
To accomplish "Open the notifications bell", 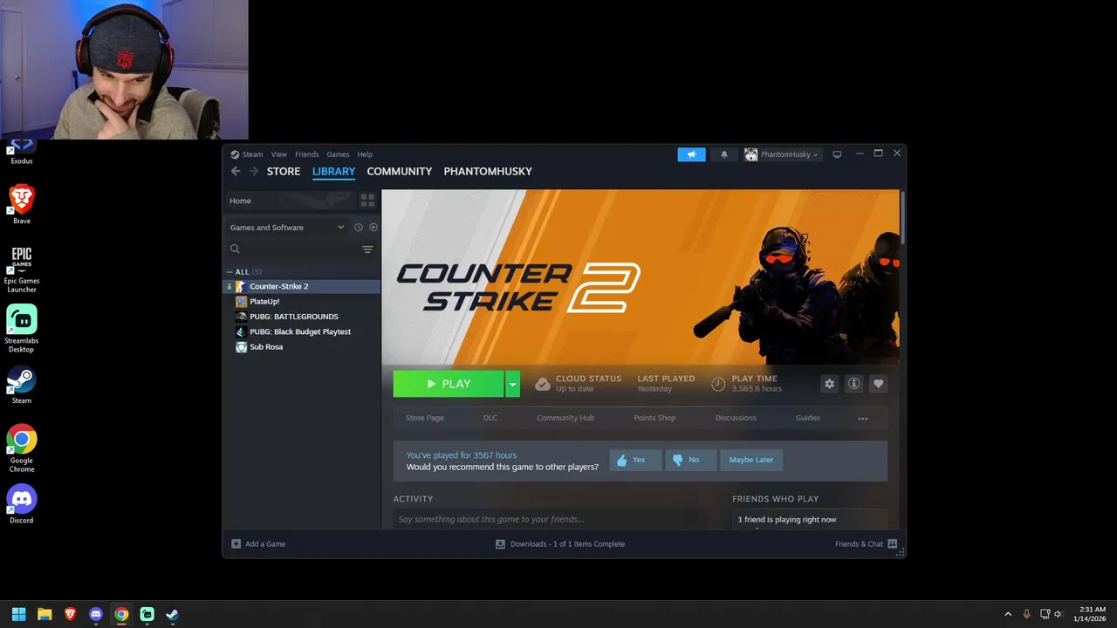I will click(x=723, y=154).
